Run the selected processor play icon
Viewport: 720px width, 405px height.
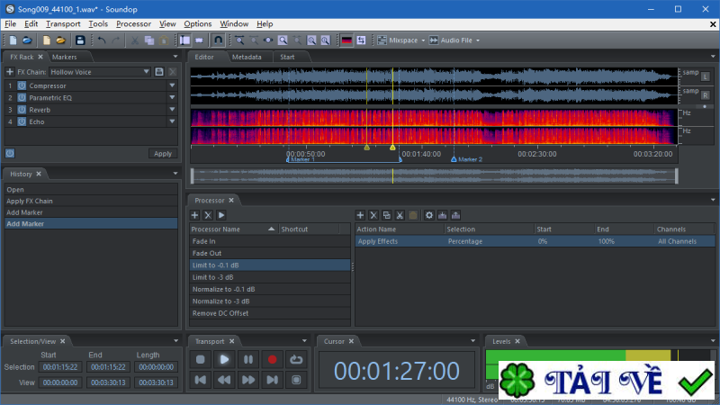click(221, 215)
